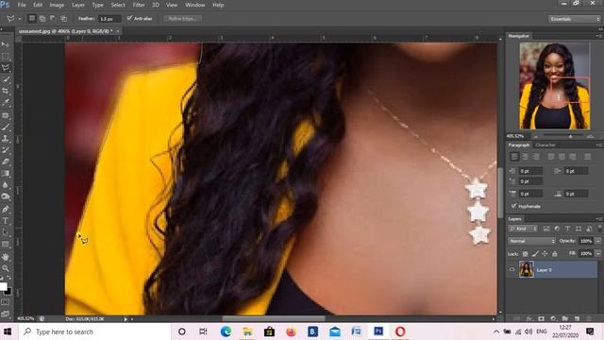Click the foreground color swatch
Viewport: 604px width, 340px height.
tap(3, 286)
